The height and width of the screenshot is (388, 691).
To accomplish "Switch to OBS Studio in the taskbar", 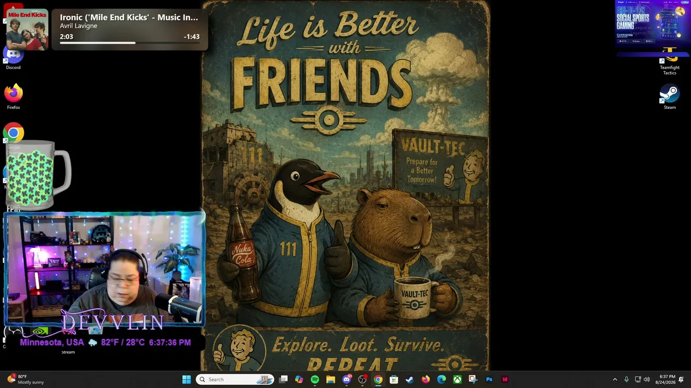I will coord(362,379).
